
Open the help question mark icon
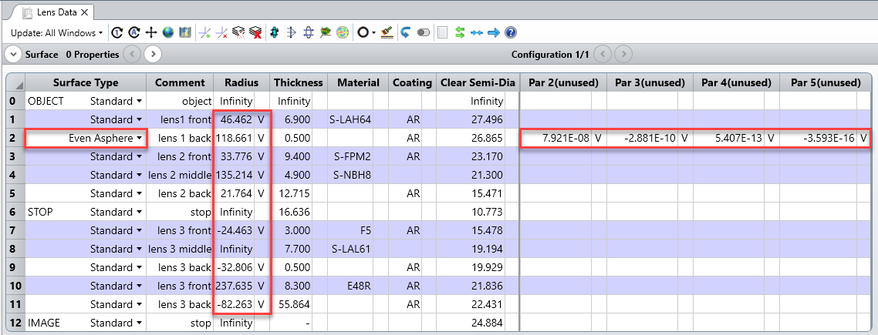pyautogui.click(x=510, y=33)
